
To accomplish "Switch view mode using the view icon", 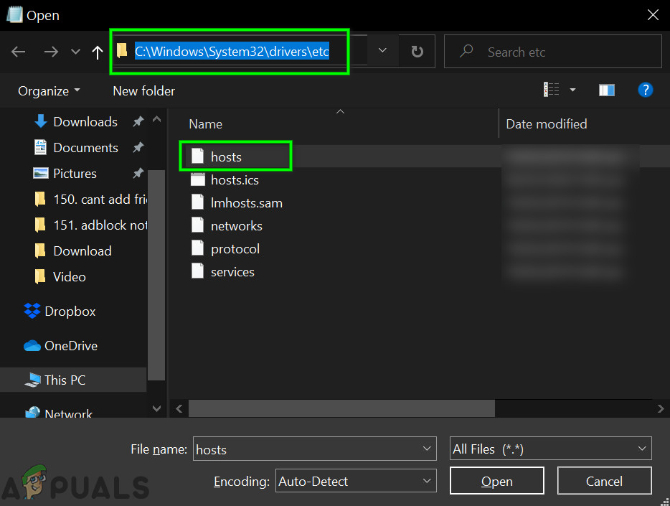I will click(552, 90).
